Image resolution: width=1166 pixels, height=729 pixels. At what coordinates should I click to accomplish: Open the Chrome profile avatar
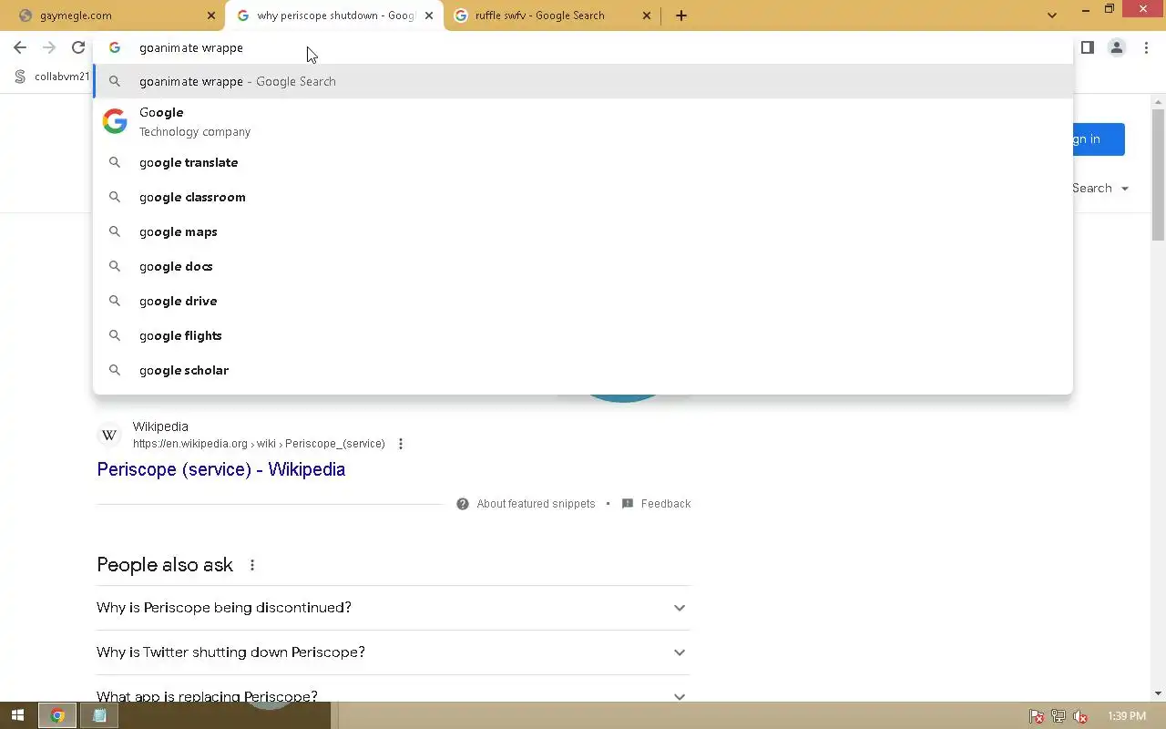pos(1117,47)
